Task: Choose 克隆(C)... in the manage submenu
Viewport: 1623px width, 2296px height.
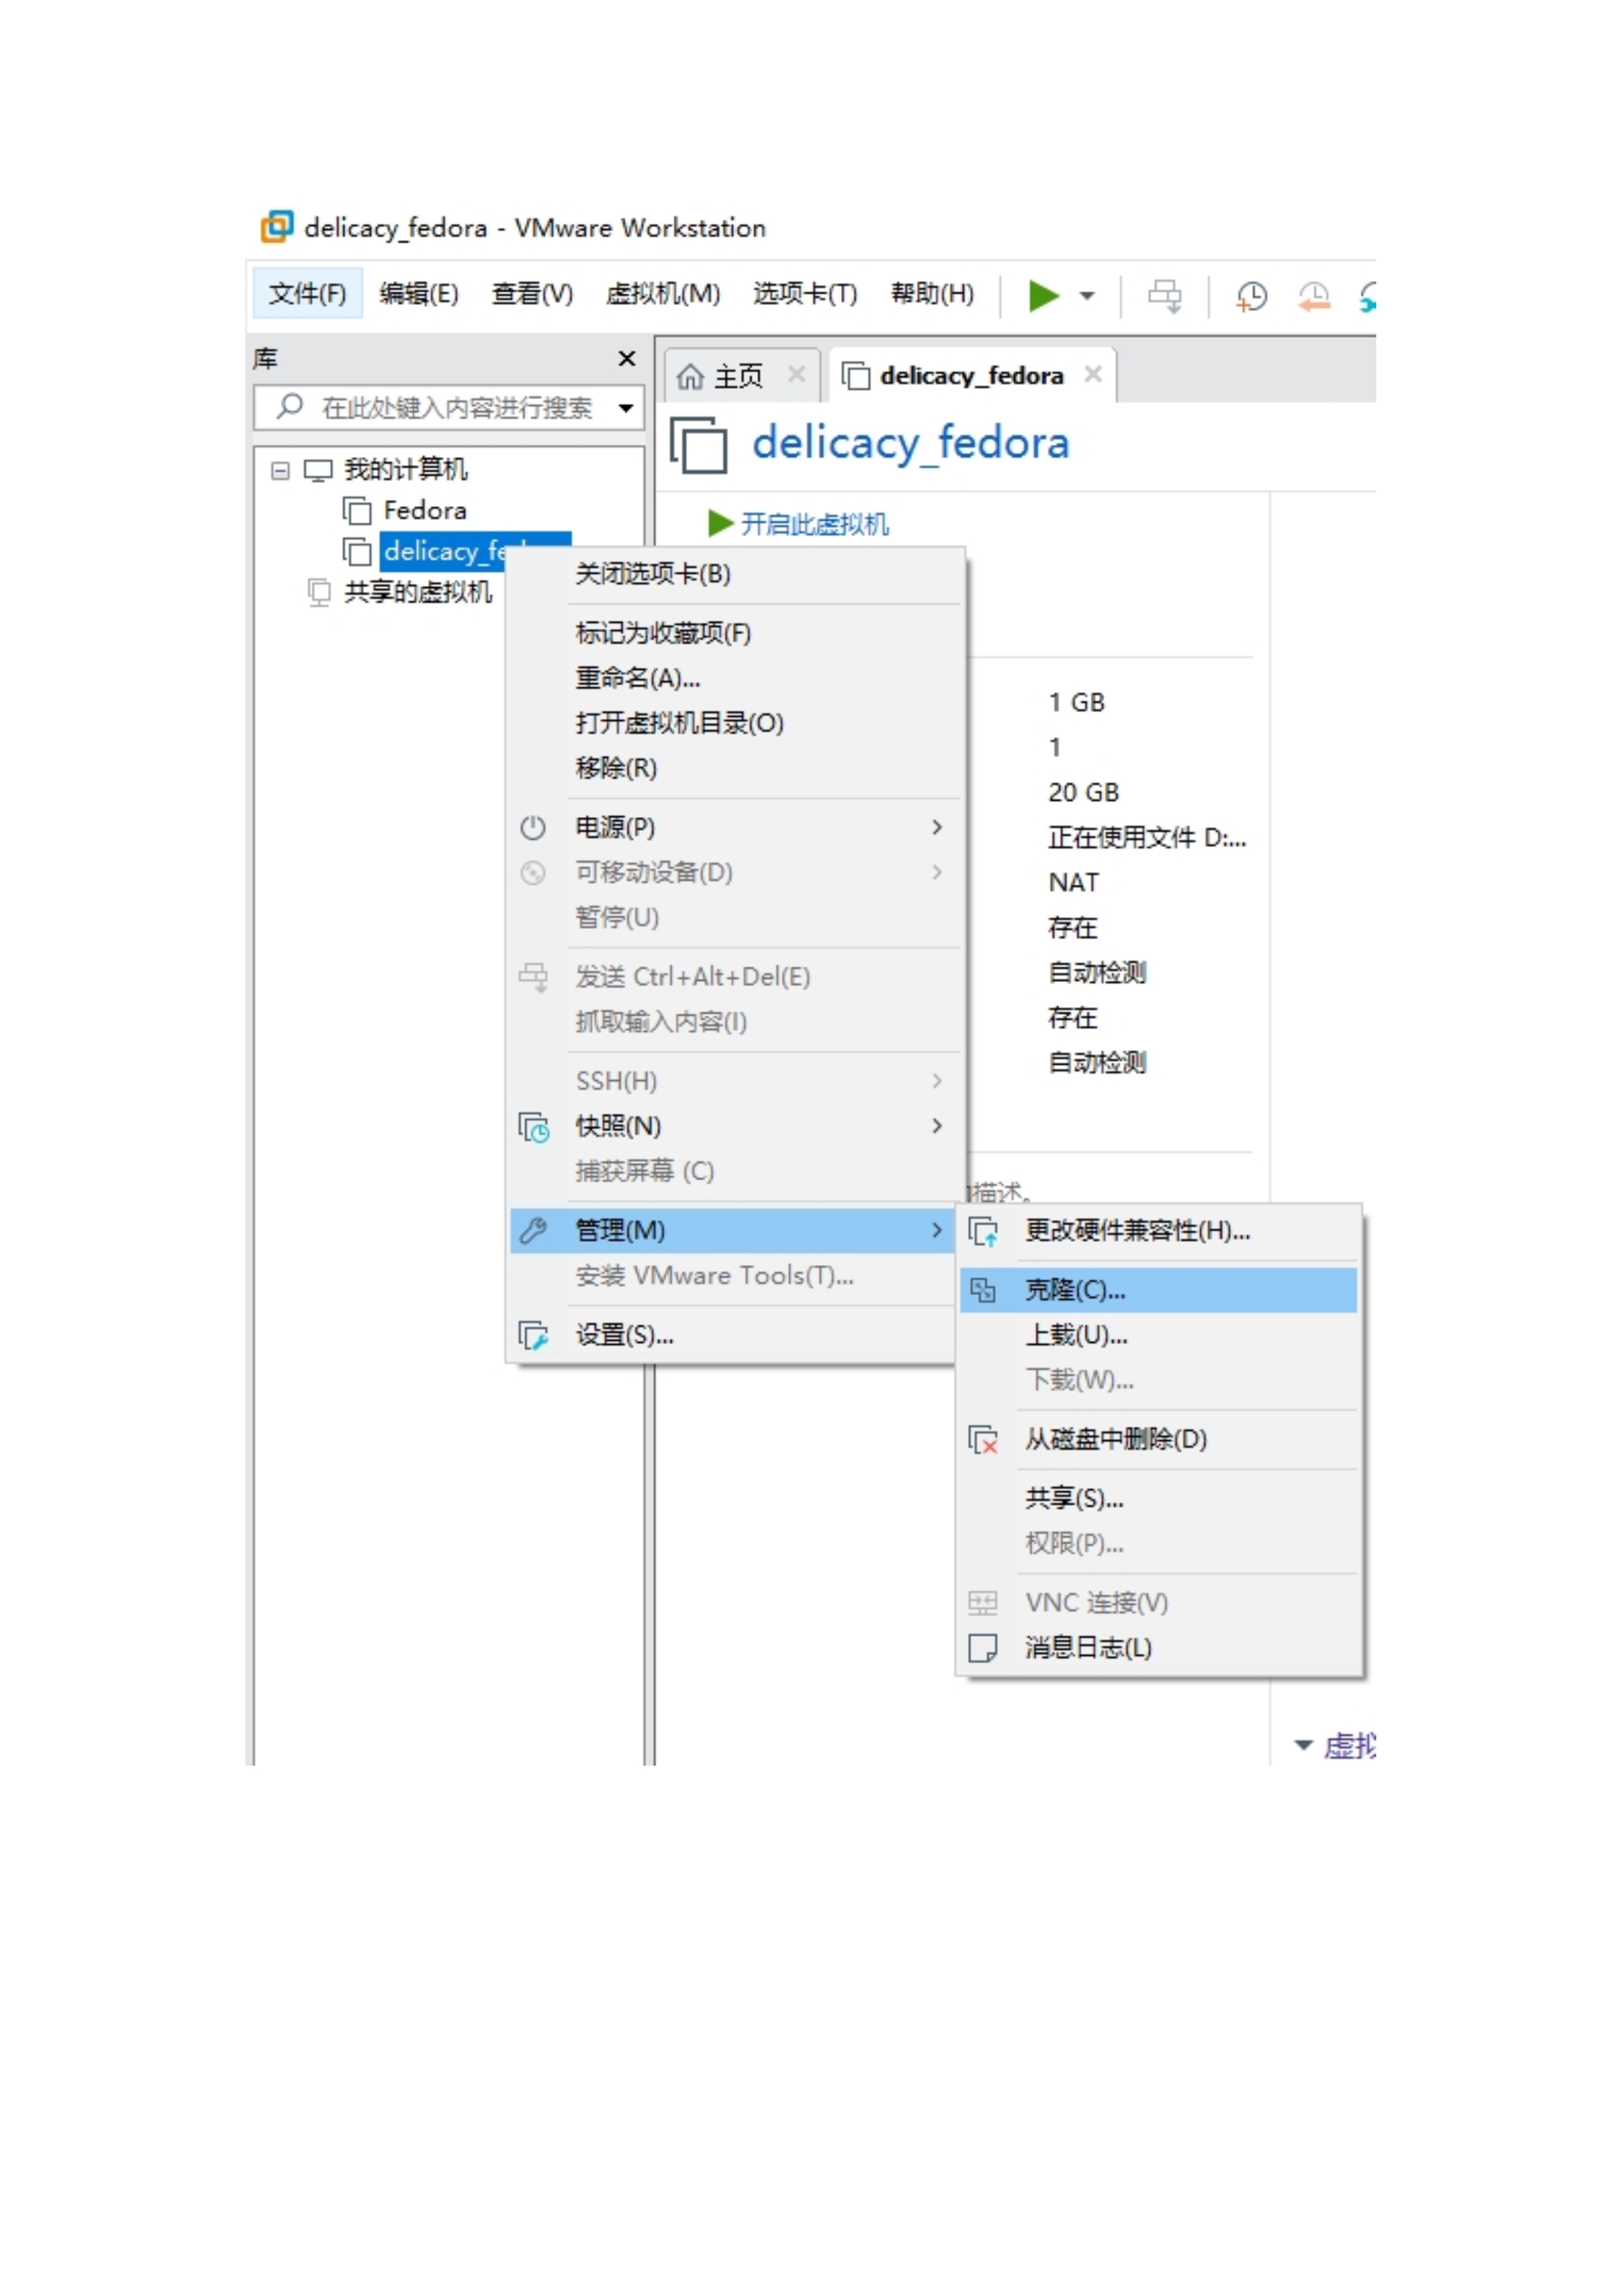Action: coord(1159,1291)
